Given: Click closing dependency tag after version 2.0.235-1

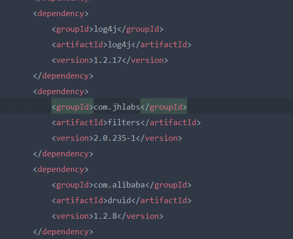Looking at the screenshot, I should pyautogui.click(x=63, y=154).
